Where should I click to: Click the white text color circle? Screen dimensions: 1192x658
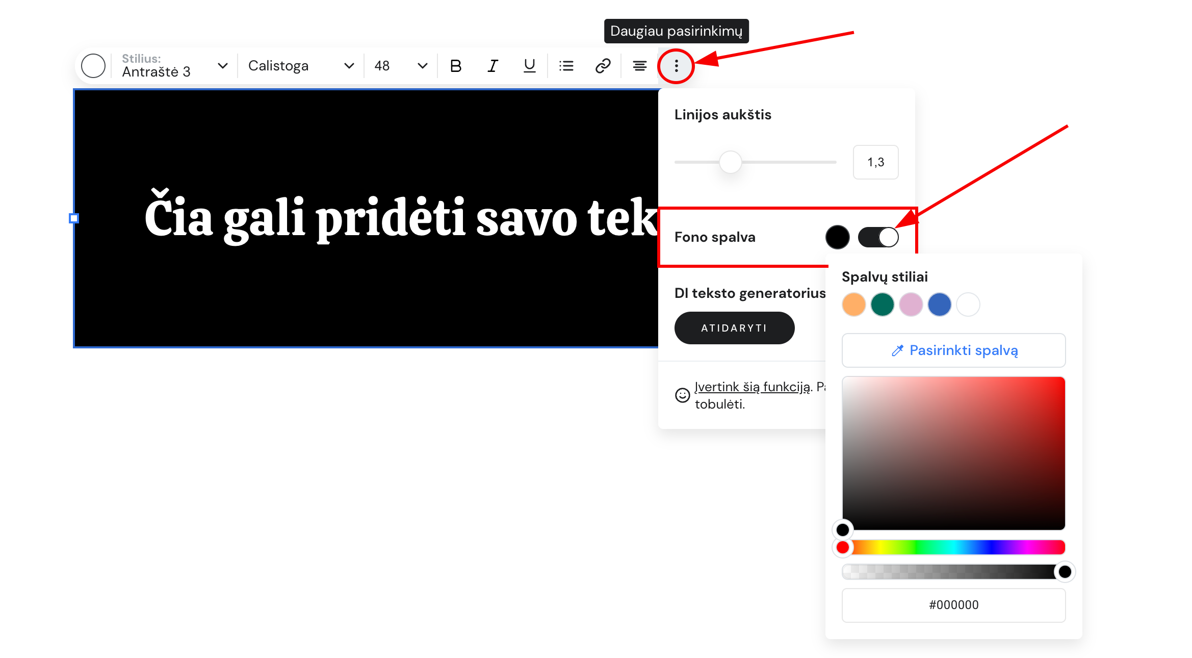[93, 66]
